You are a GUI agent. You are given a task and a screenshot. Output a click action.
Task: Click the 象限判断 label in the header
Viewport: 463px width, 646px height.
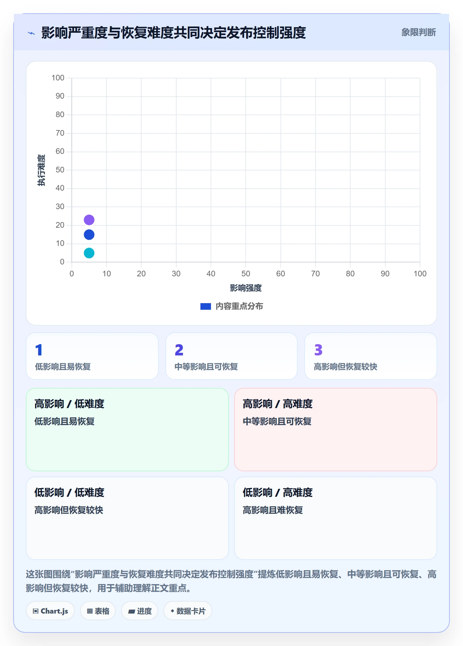(x=418, y=32)
